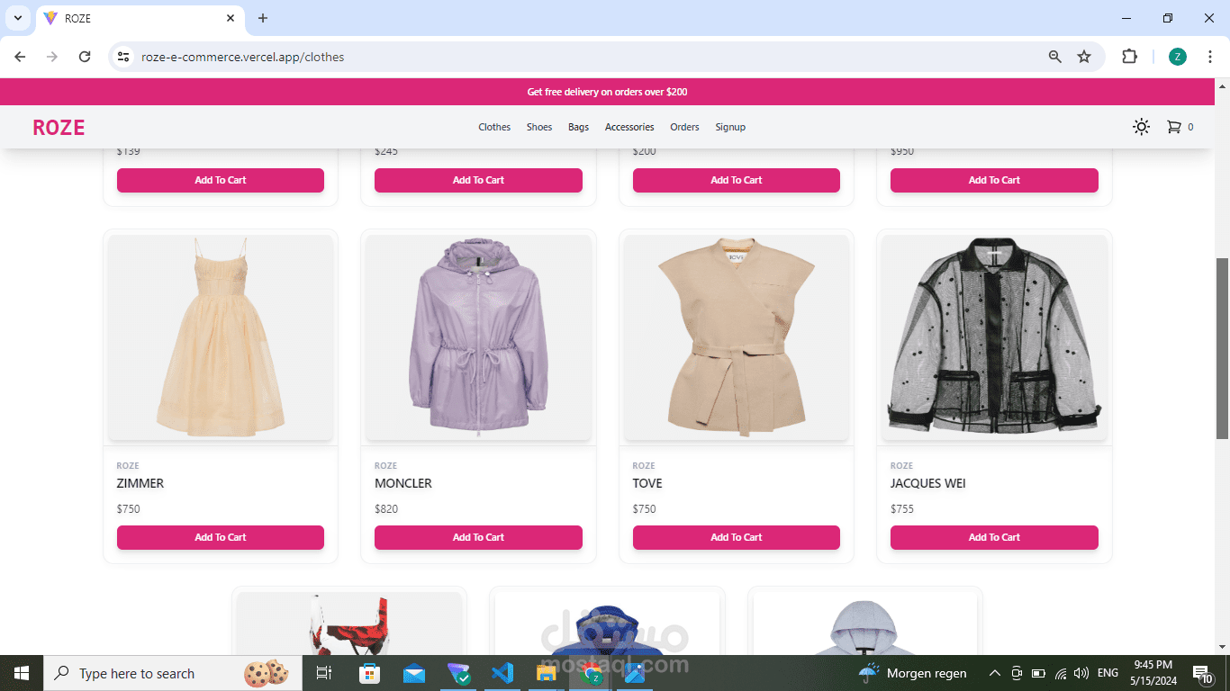
Task: Bookmark this page with the star icon
Action: click(x=1084, y=57)
